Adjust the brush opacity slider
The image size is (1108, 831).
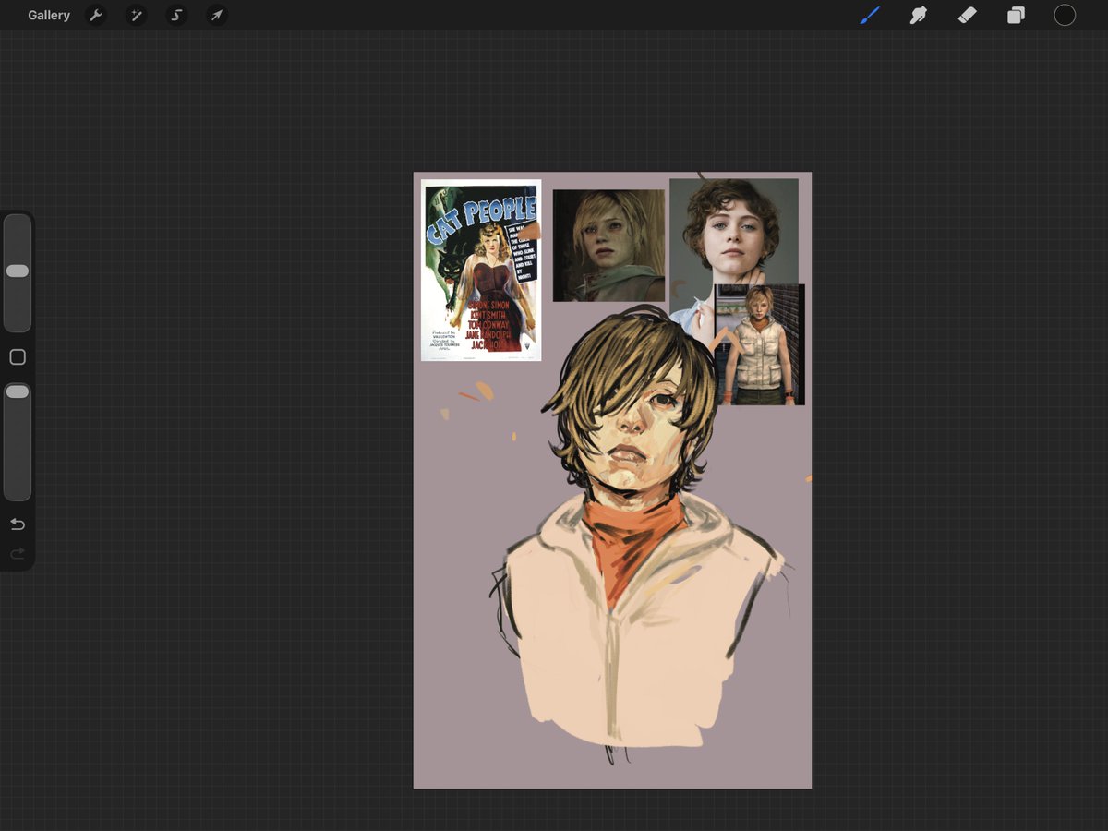tap(18, 391)
